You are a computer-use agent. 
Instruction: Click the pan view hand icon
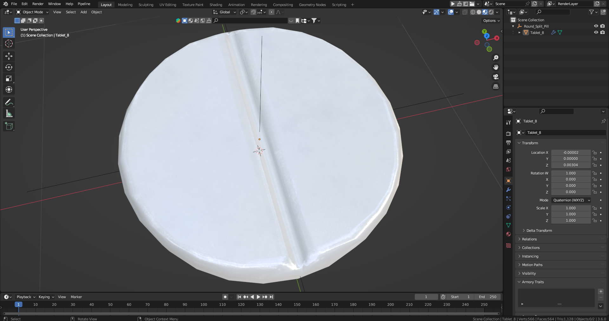[x=495, y=67]
